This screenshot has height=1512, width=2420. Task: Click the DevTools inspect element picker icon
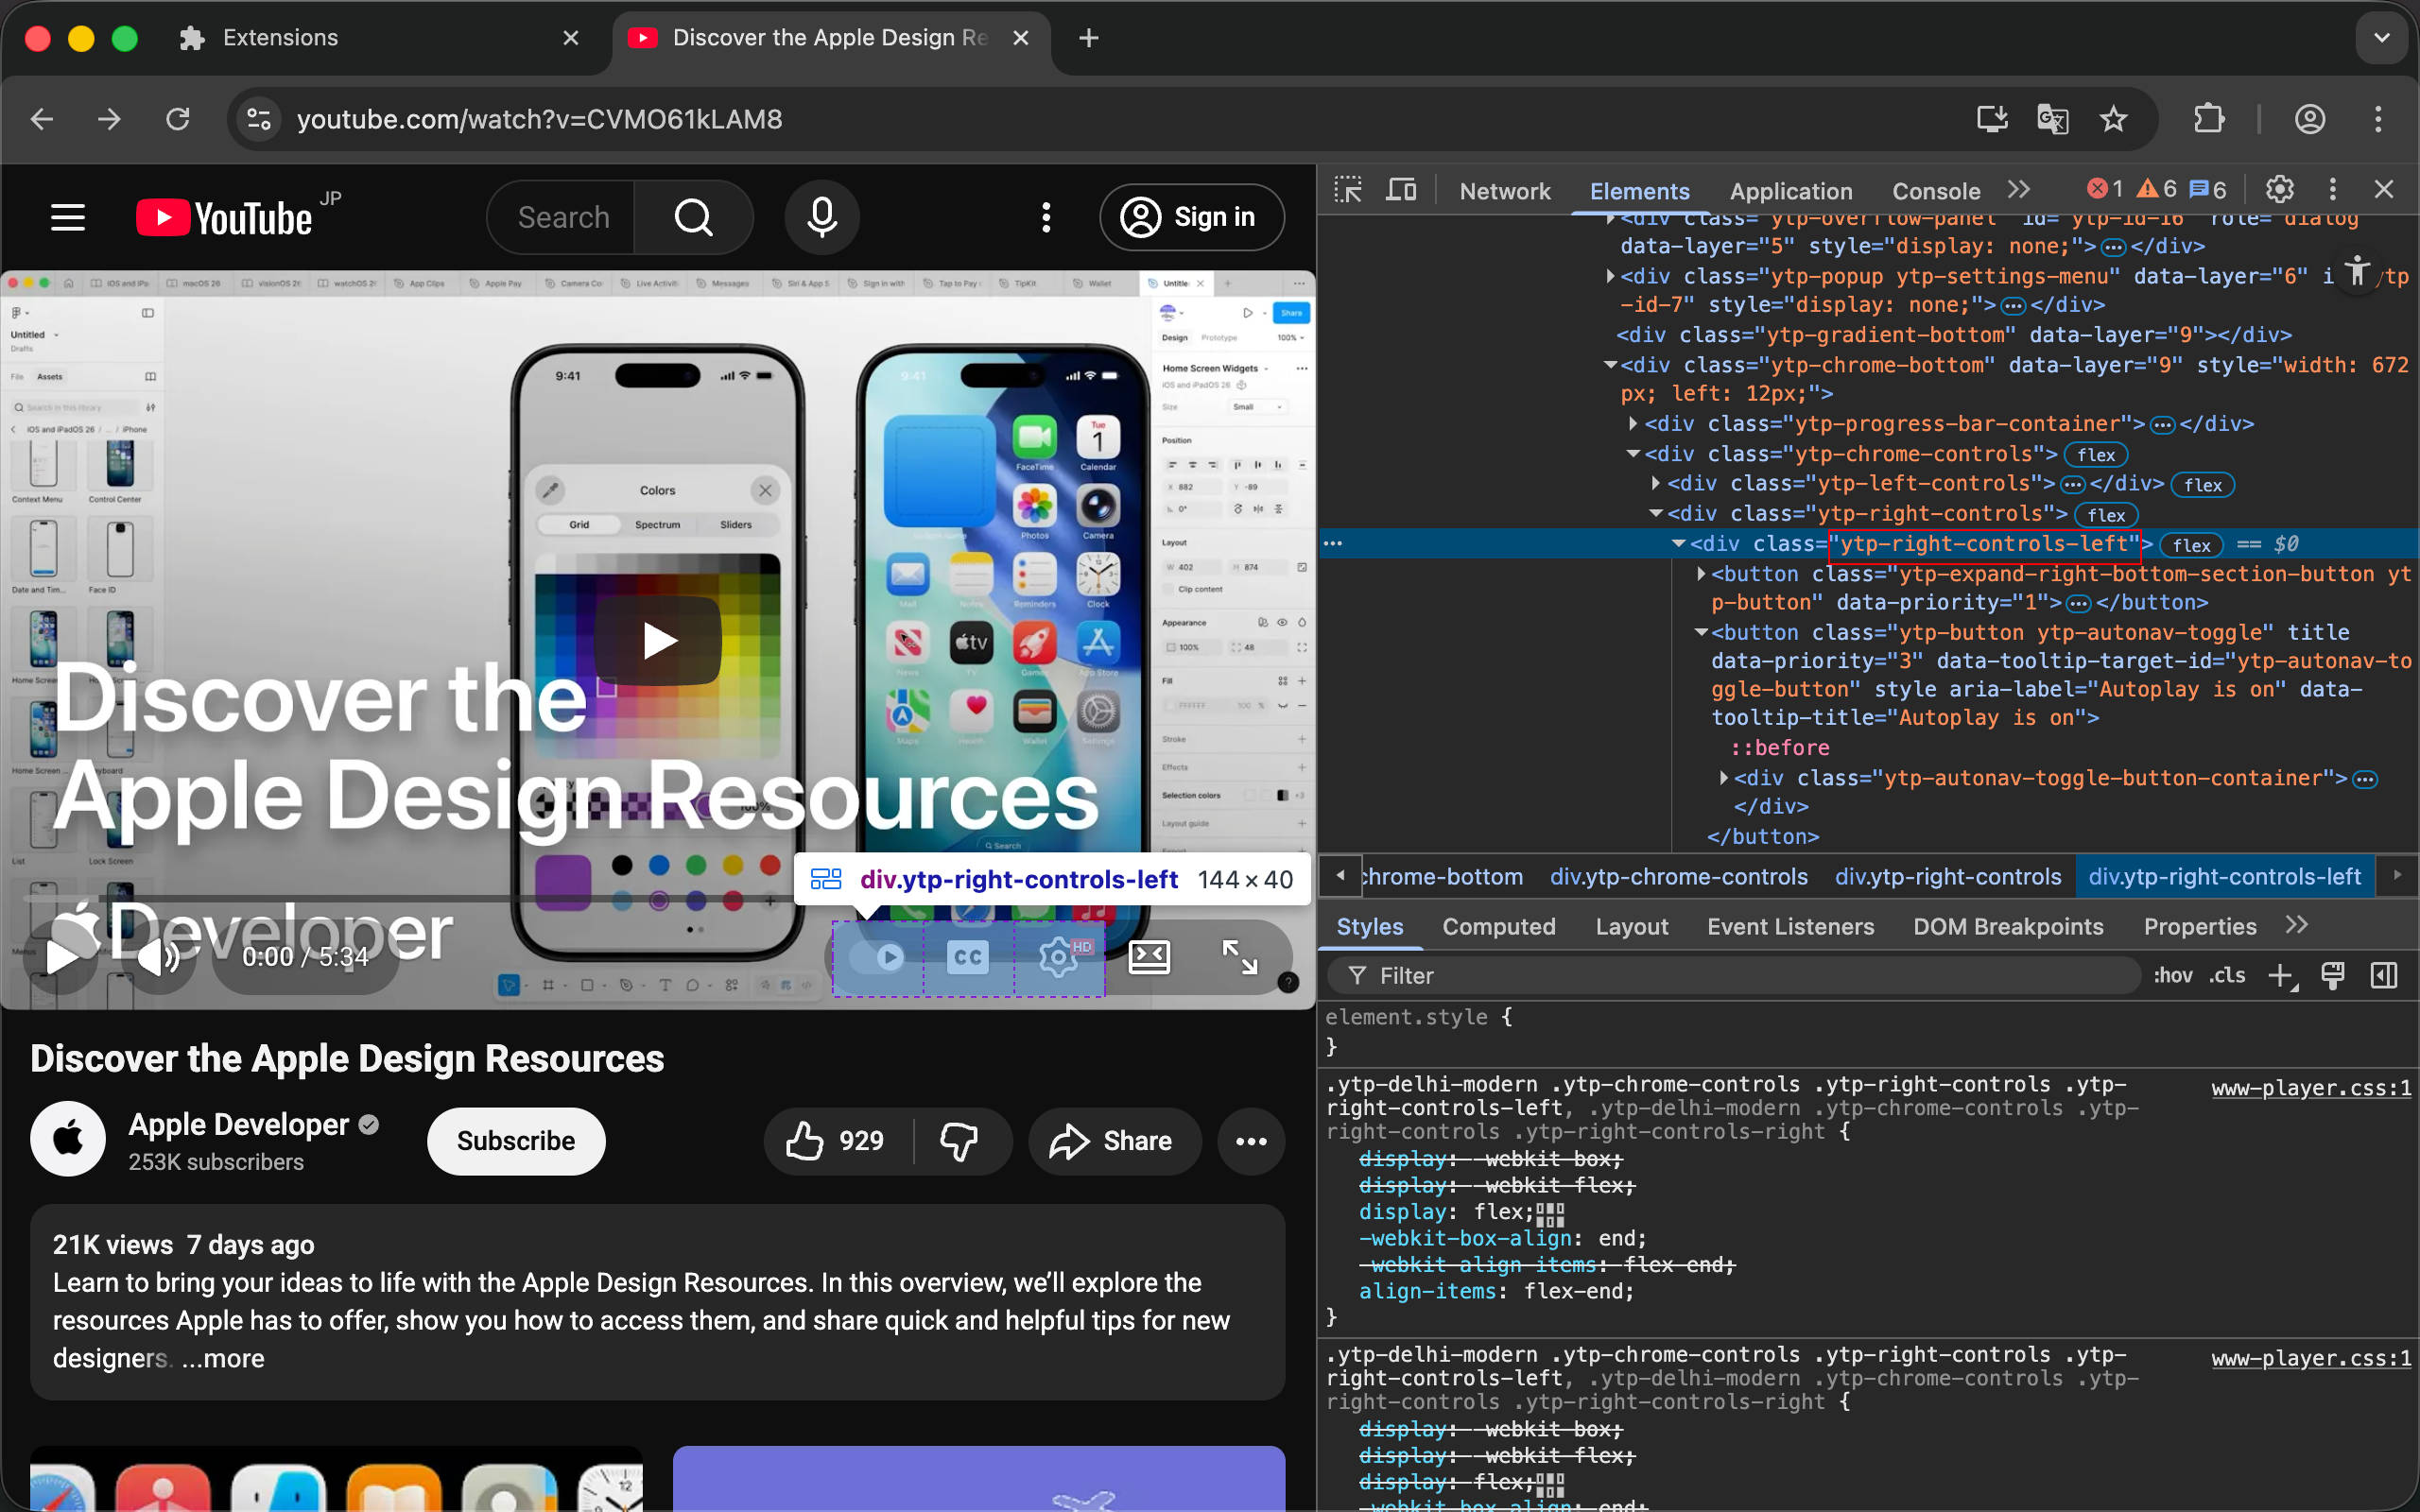coord(1348,190)
